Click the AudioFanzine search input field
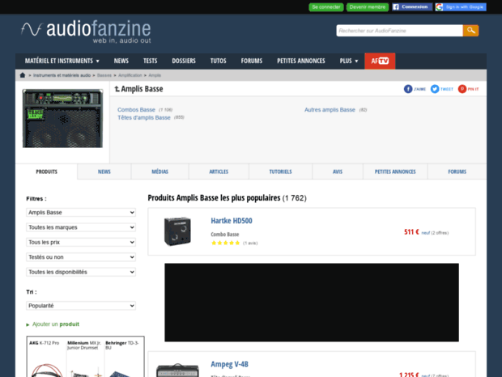502x377 pixels. tap(398, 31)
